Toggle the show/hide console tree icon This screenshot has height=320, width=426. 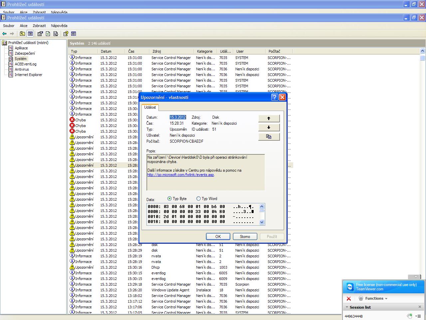click(30, 34)
